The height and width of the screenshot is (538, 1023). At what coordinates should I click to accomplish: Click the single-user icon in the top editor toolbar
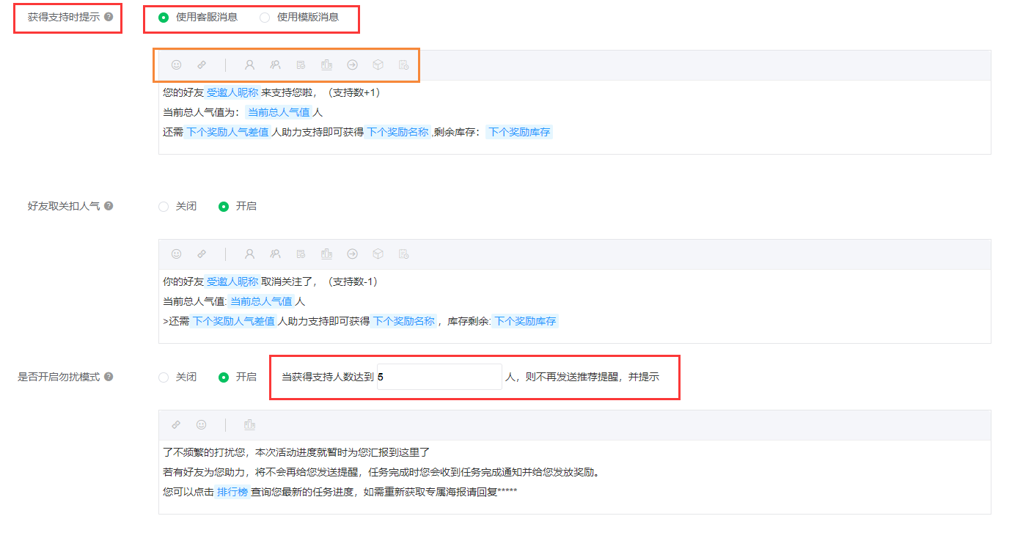(249, 65)
